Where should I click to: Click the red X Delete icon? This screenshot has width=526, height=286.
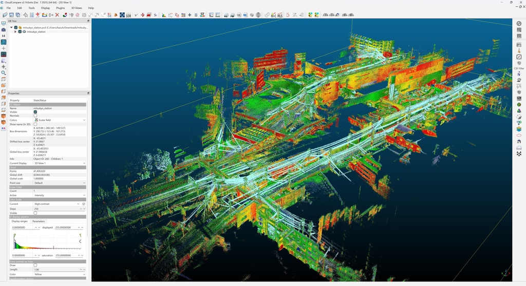(58, 15)
